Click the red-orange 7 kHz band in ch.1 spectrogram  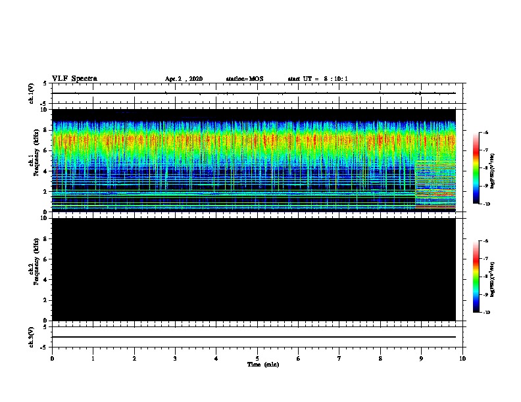(253, 141)
